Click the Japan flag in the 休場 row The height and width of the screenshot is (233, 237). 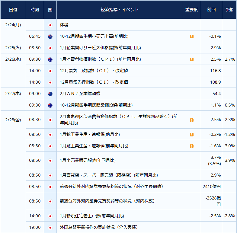pos(50,25)
